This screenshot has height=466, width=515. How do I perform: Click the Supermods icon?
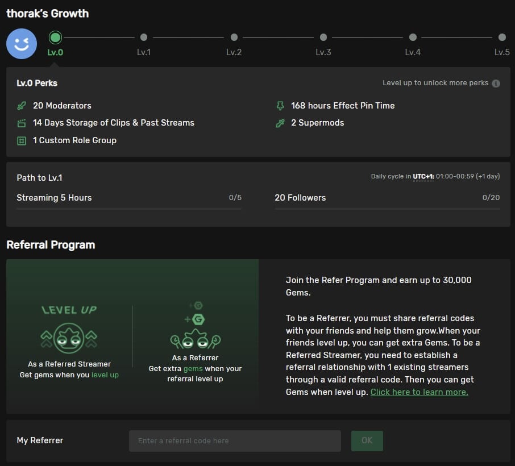[280, 123]
